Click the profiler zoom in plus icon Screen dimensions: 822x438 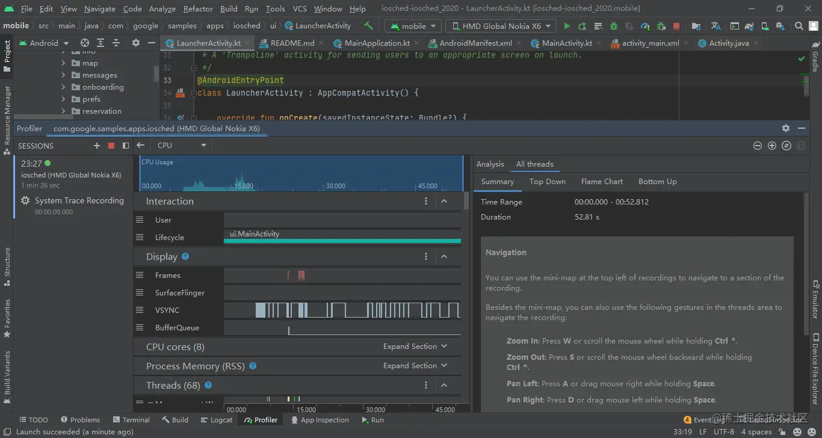(x=772, y=146)
